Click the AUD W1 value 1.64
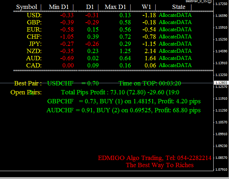Viewport: 229px width, 179px height. pyautogui.click(x=150, y=58)
